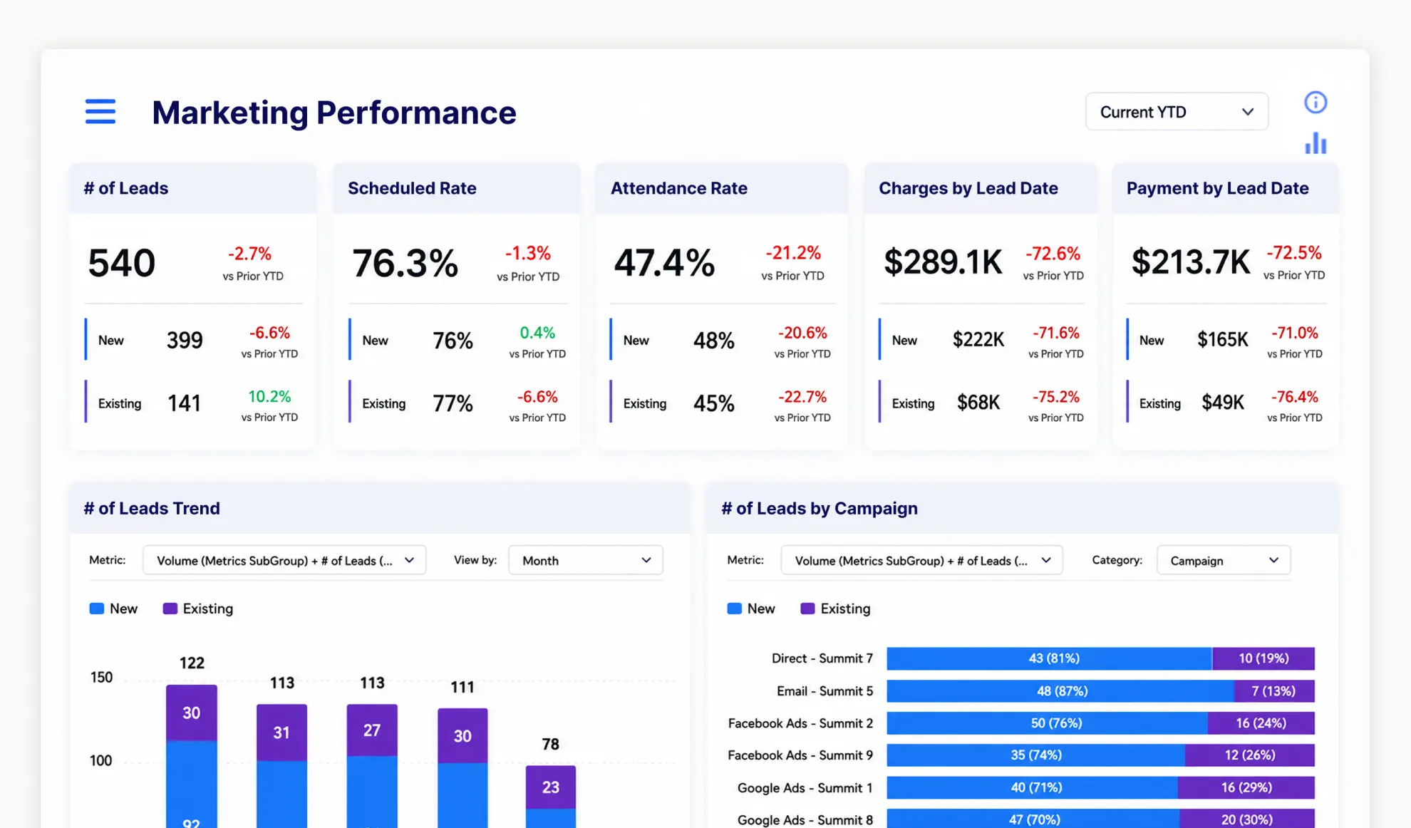Click the purple 31 bar segment
The height and width of the screenshot is (828, 1411).
[x=281, y=733]
